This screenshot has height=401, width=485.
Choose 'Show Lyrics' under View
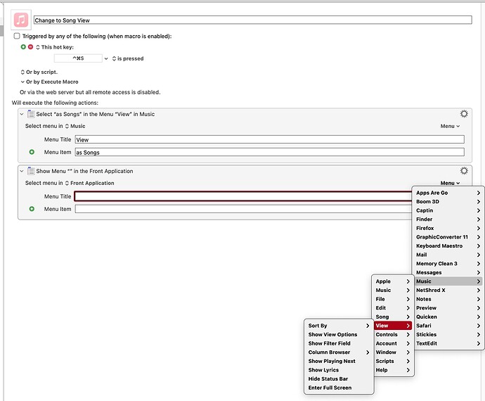pyautogui.click(x=339, y=370)
